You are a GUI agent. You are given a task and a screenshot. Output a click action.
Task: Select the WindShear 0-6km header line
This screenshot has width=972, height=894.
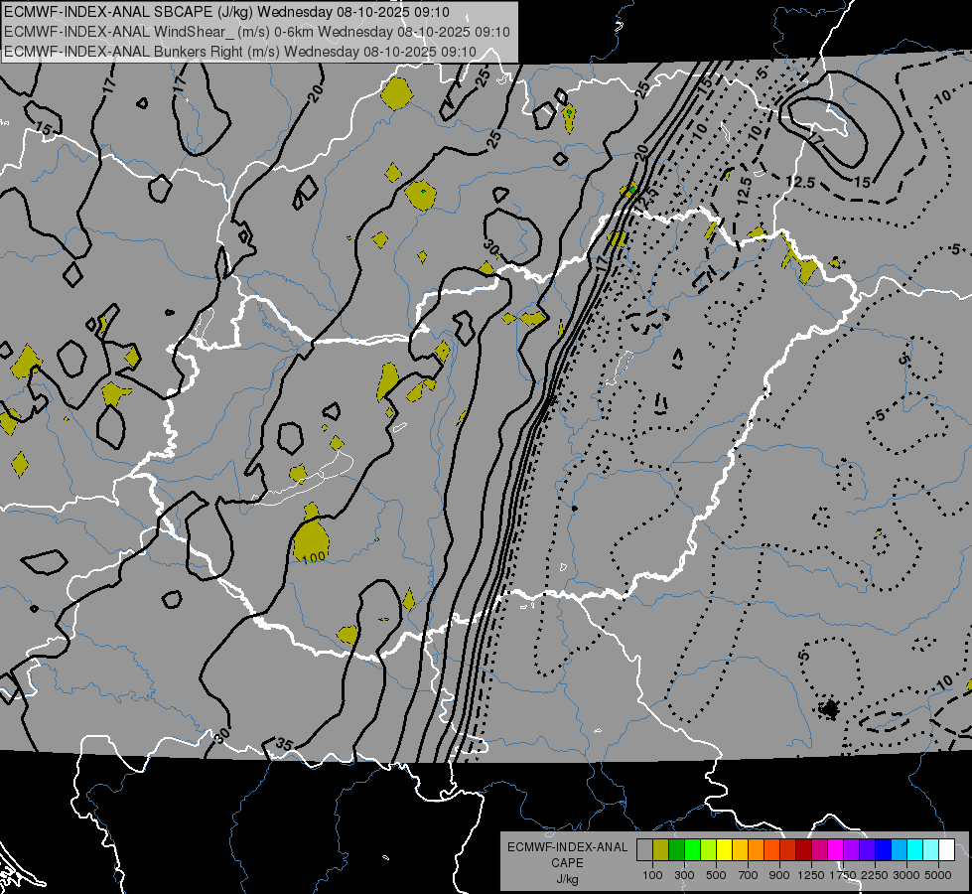pos(256,32)
